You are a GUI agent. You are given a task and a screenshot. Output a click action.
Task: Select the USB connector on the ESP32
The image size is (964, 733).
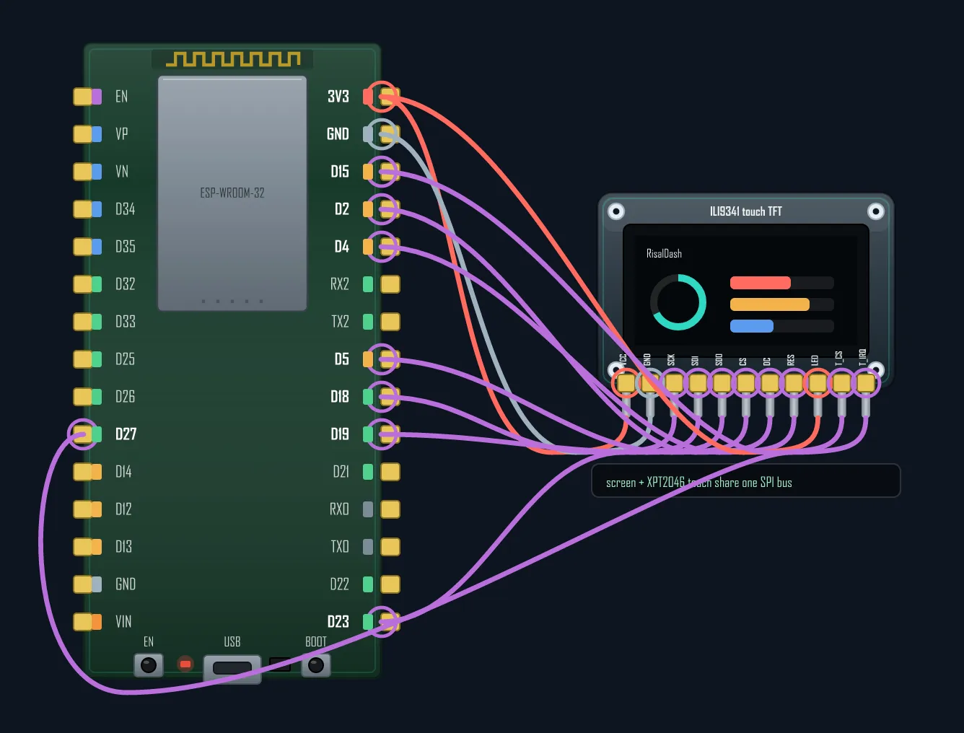click(232, 669)
